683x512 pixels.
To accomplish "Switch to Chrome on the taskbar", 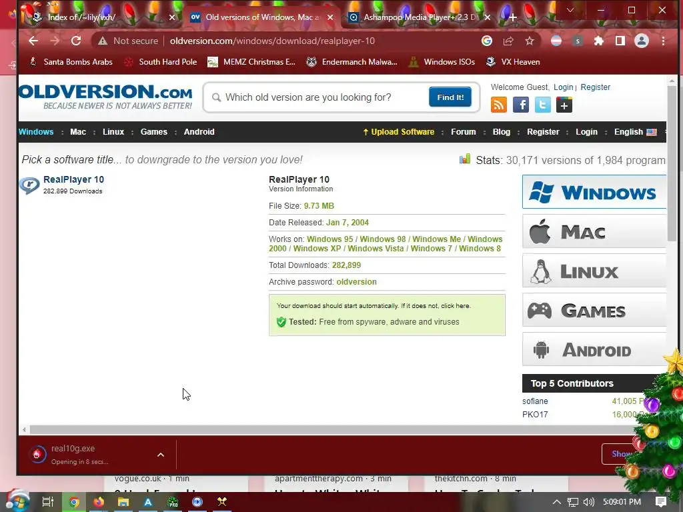I will [74, 502].
